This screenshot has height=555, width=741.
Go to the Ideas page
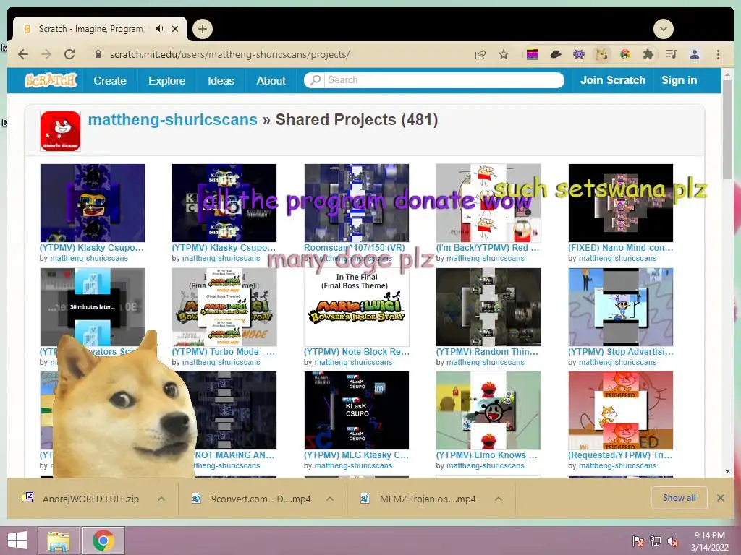tap(221, 81)
